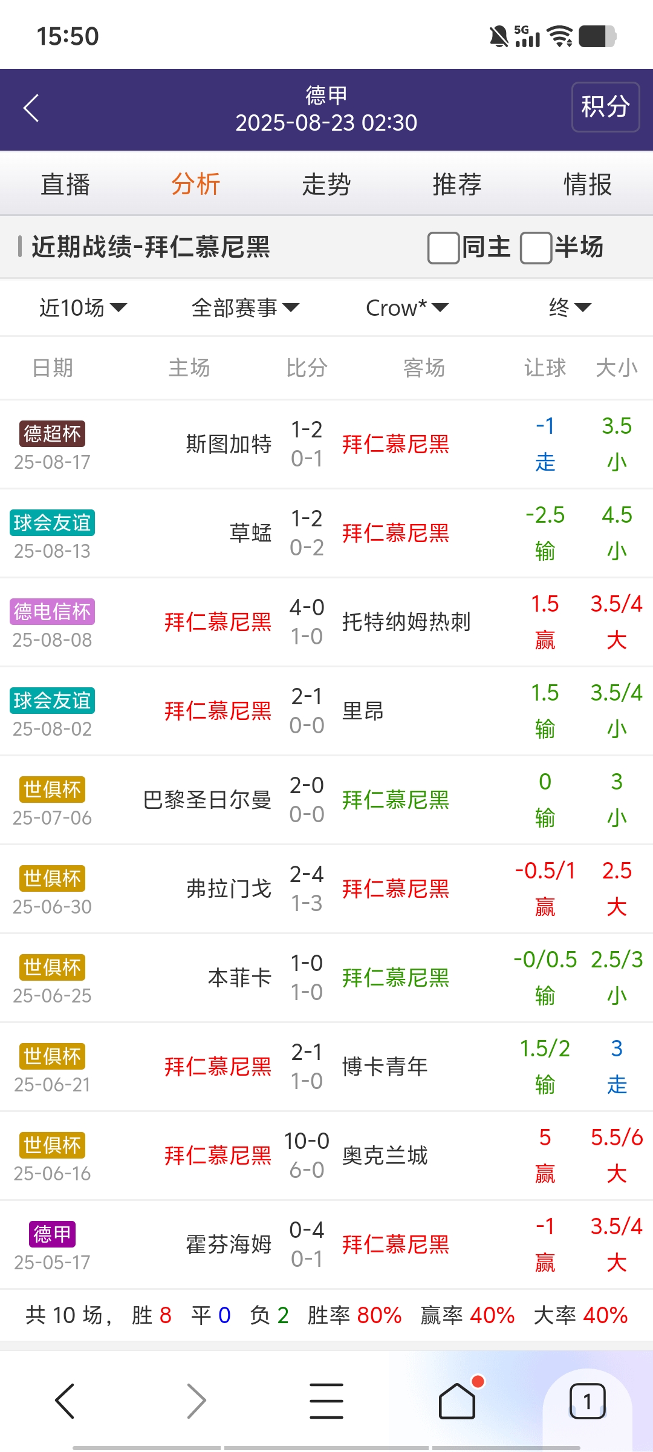653x1452 pixels.
Task: Open the 托特纳姆热刺 team link
Action: coord(406,622)
